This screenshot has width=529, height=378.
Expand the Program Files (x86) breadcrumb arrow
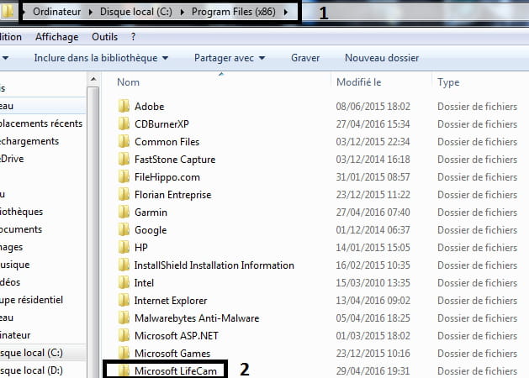(286, 12)
